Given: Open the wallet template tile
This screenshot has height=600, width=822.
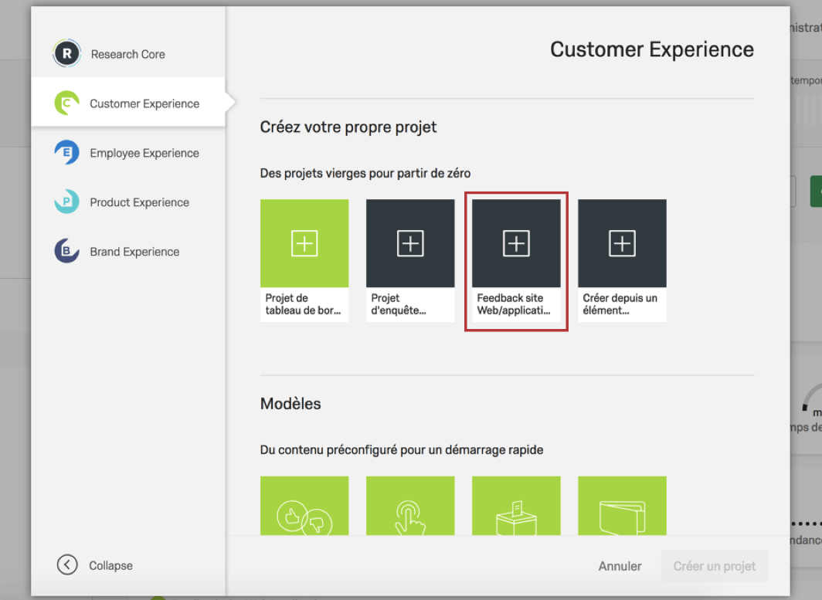Looking at the screenshot, I should pos(622,506).
